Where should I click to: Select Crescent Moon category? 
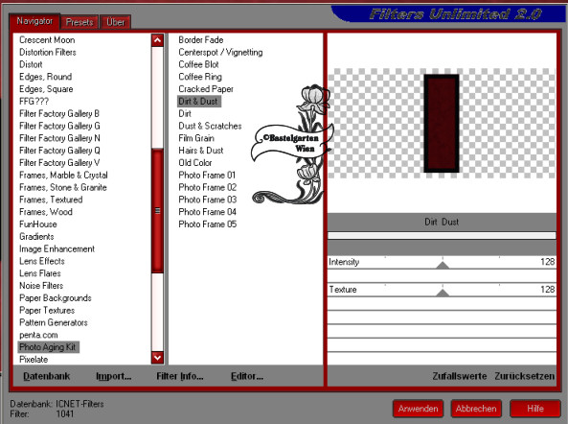[47, 40]
